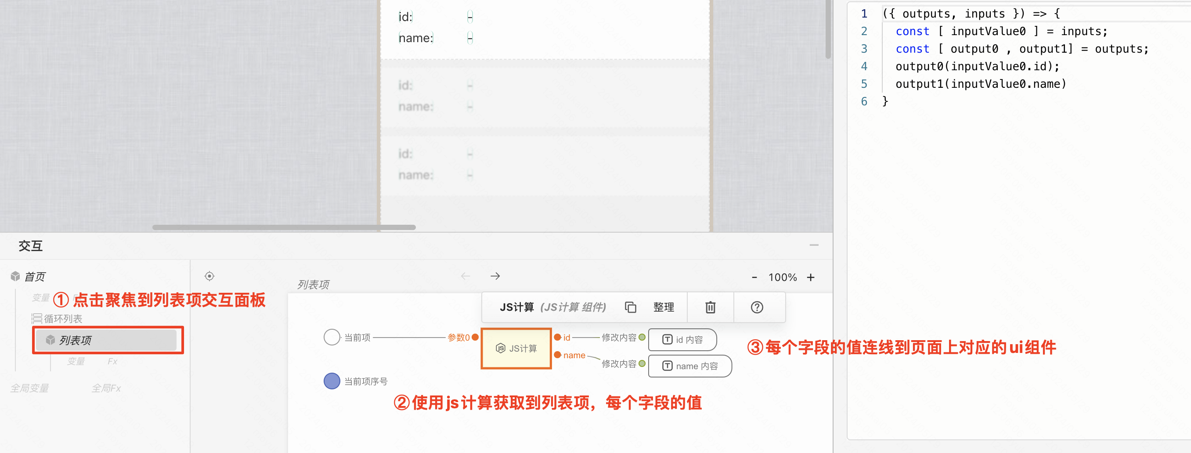Click code line 5 output1(inputValue0.name)

981,84
